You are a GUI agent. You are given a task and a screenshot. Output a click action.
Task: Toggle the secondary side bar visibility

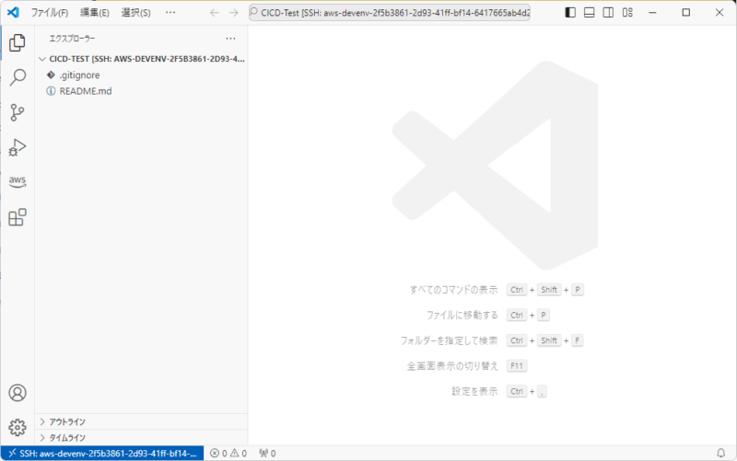pyautogui.click(x=609, y=13)
